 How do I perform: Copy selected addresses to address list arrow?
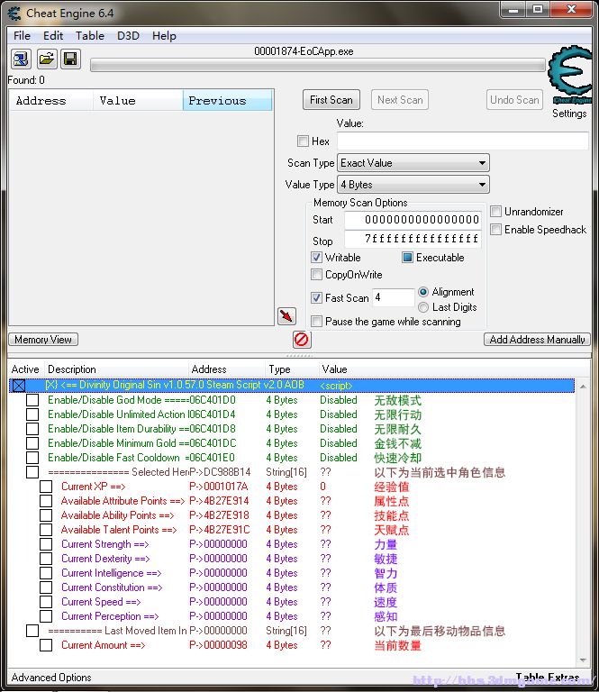coord(286,316)
